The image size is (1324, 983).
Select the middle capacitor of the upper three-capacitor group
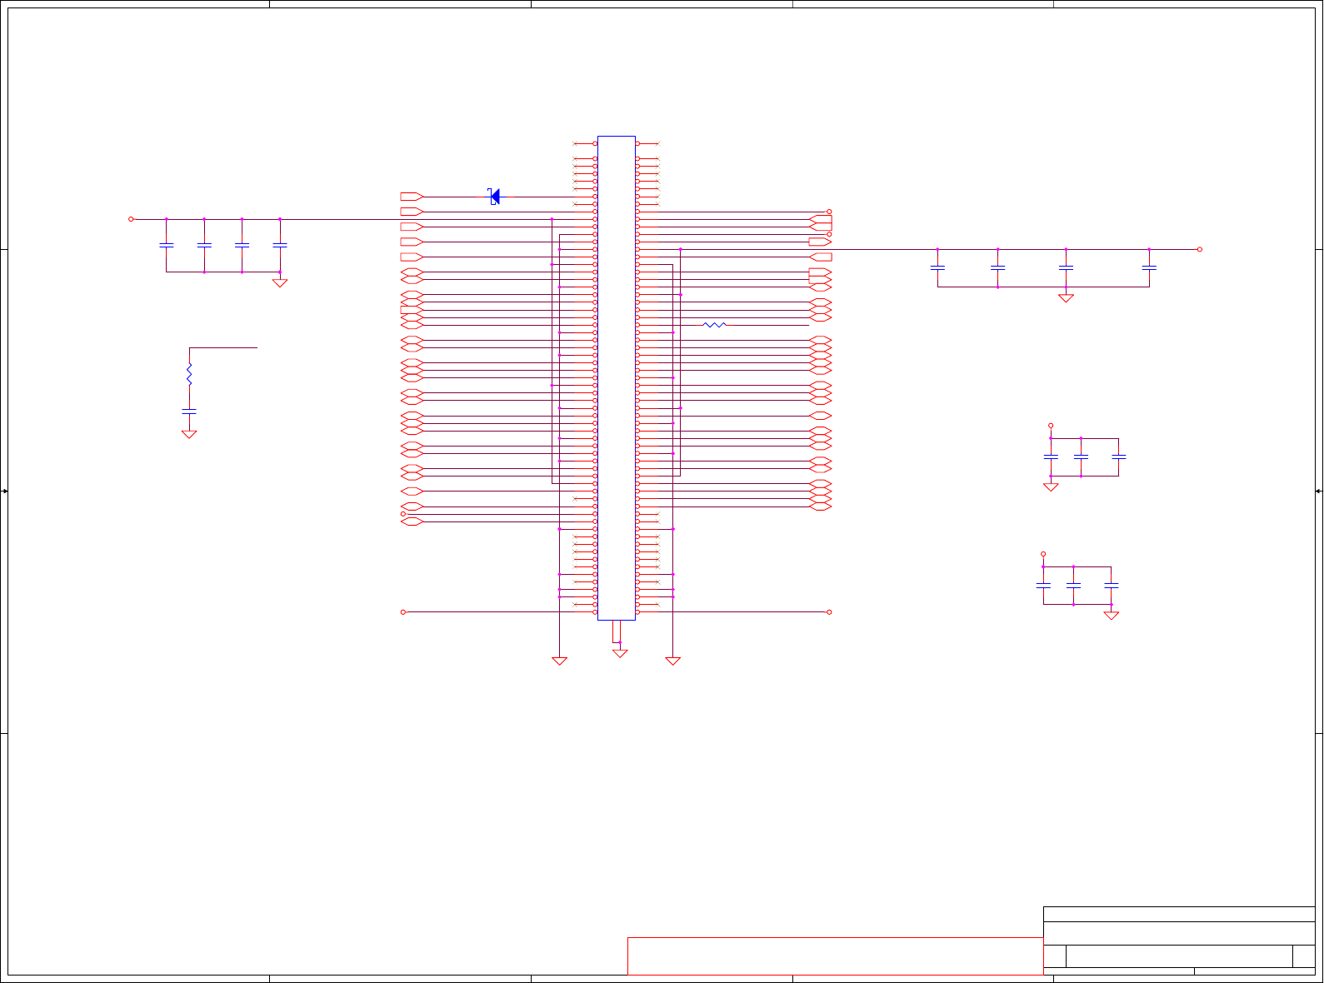click(1081, 457)
